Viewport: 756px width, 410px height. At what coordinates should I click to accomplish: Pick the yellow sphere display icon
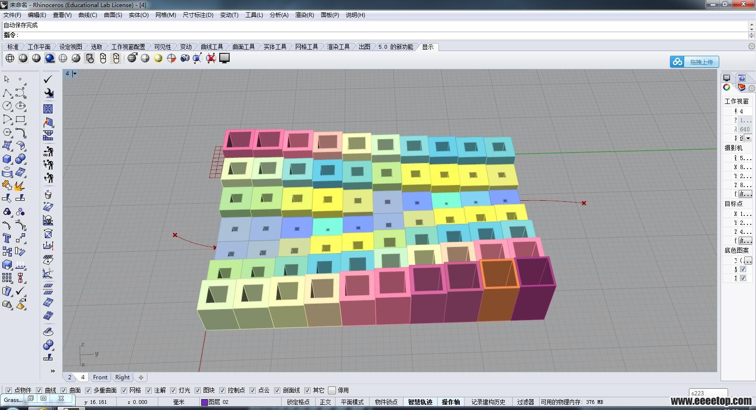click(158, 58)
